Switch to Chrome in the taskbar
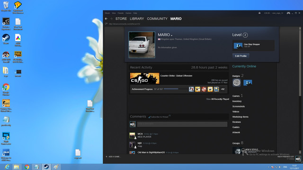The height and width of the screenshot is (170, 303). coord(27,167)
